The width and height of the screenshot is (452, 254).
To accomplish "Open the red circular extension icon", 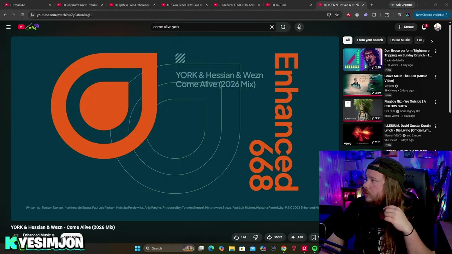I will click(x=349, y=15).
